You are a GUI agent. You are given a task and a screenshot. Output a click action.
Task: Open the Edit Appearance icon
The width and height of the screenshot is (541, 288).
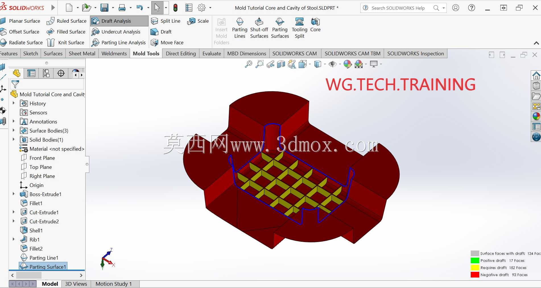point(348,64)
